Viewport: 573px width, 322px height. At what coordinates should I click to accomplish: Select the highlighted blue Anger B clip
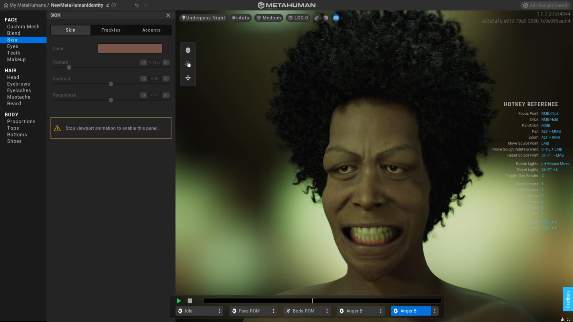tap(411, 311)
